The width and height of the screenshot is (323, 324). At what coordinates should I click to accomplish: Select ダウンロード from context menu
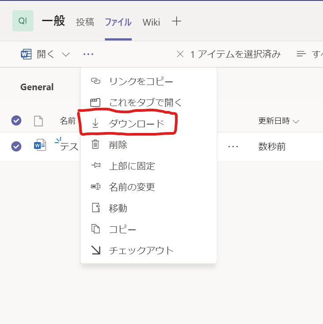(149, 124)
